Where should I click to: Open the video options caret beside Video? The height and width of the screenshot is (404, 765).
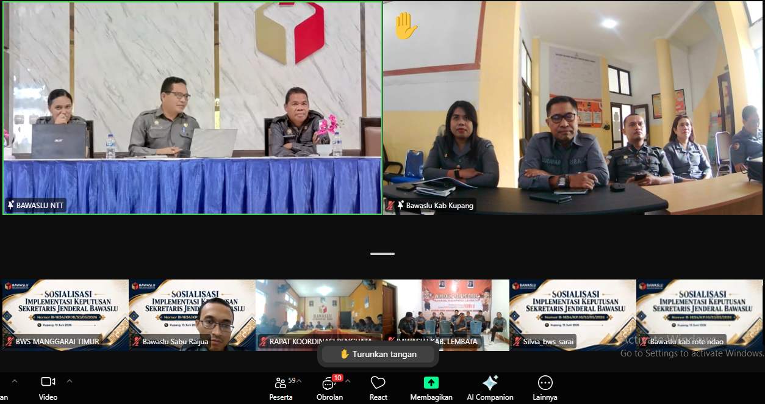[70, 381]
